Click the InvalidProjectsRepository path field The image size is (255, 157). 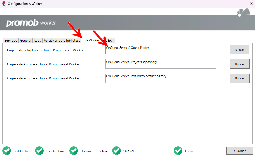click(x=161, y=78)
